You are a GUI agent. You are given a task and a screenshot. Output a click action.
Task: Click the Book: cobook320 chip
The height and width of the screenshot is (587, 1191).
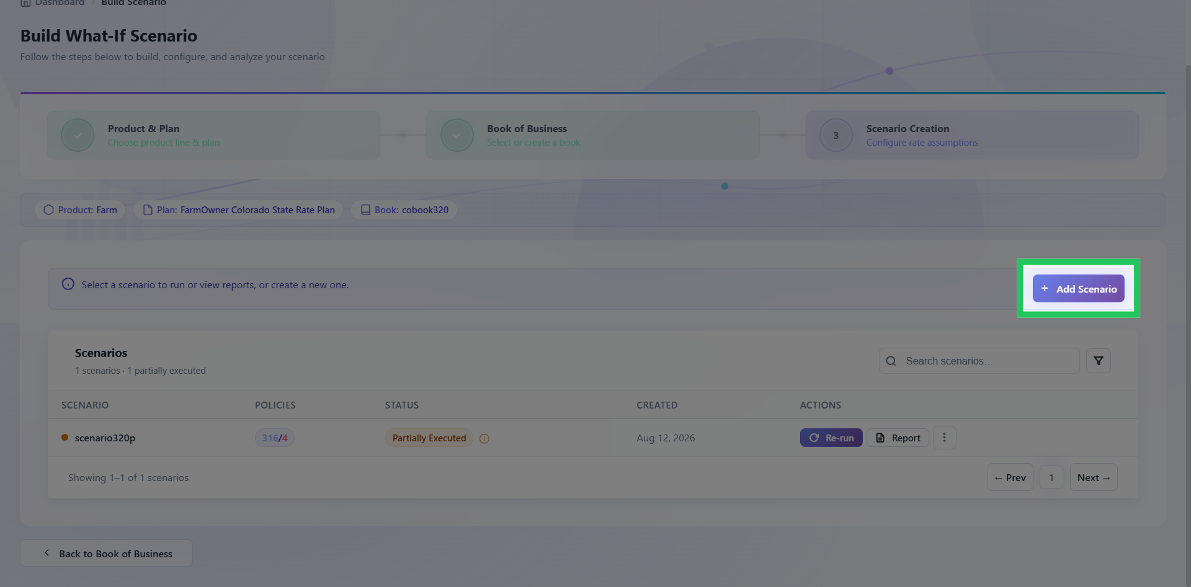[404, 210]
